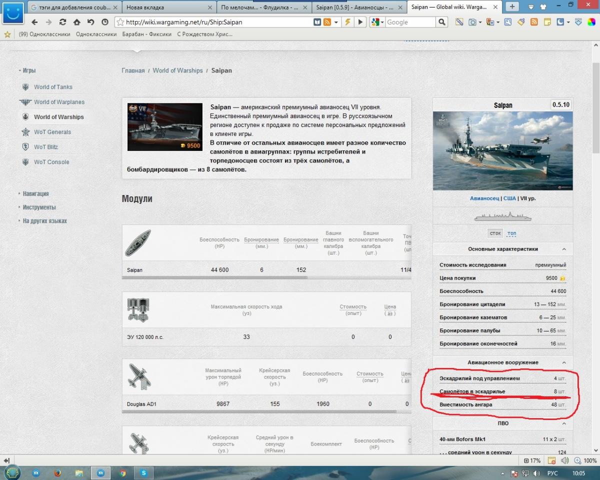Follow the 'Главная' breadcrumb link
Image resolution: width=600 pixels, height=480 pixels.
point(133,70)
